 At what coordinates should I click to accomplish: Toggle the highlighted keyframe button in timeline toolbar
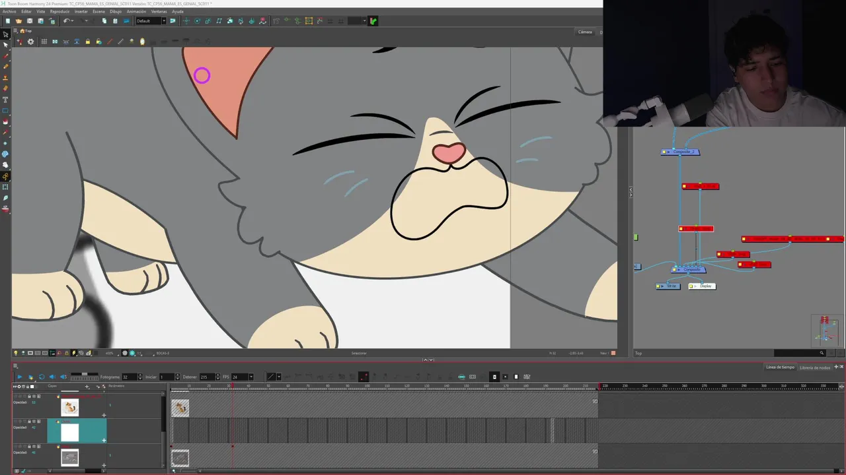click(364, 377)
